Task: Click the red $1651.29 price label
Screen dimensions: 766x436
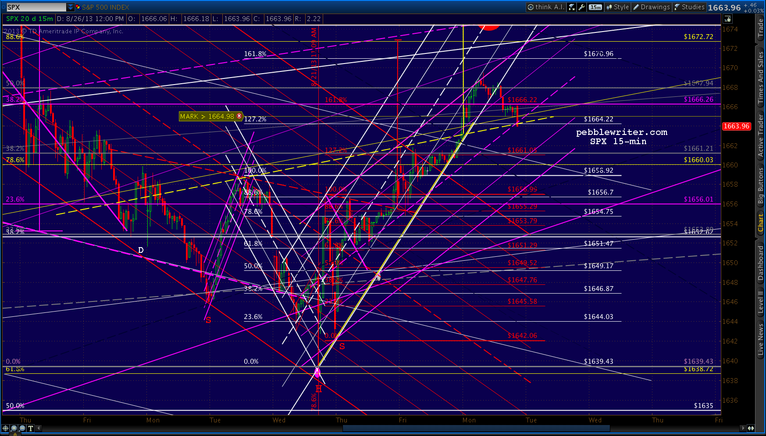Action: tap(522, 245)
